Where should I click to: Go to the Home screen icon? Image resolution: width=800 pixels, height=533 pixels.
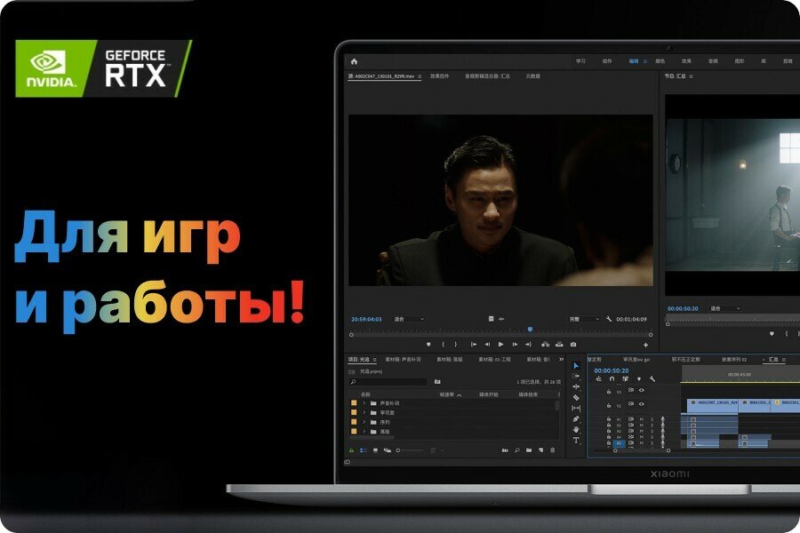pyautogui.click(x=354, y=61)
